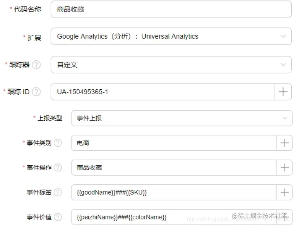Click help icon next to 跟踪器 label
Screen dimensions: 294x226
click(x=36, y=65)
